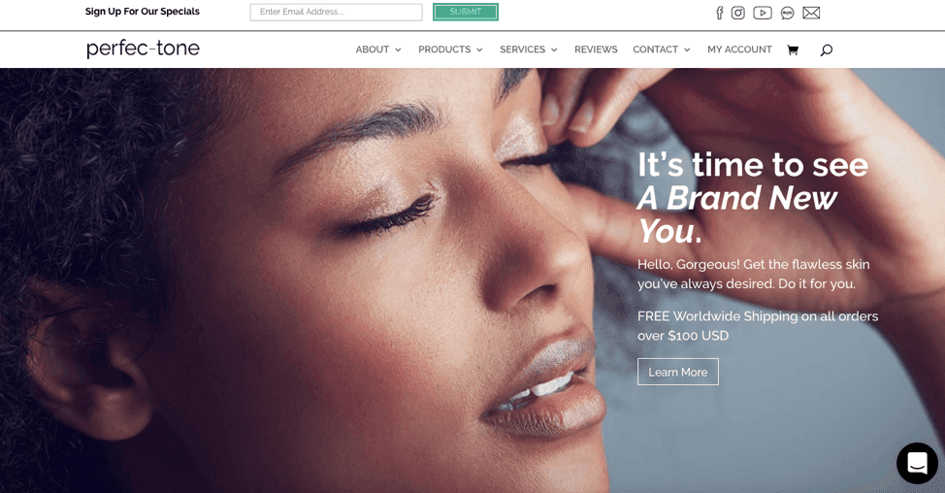
Task: Open the blog speech-bubble icon
Action: click(787, 13)
